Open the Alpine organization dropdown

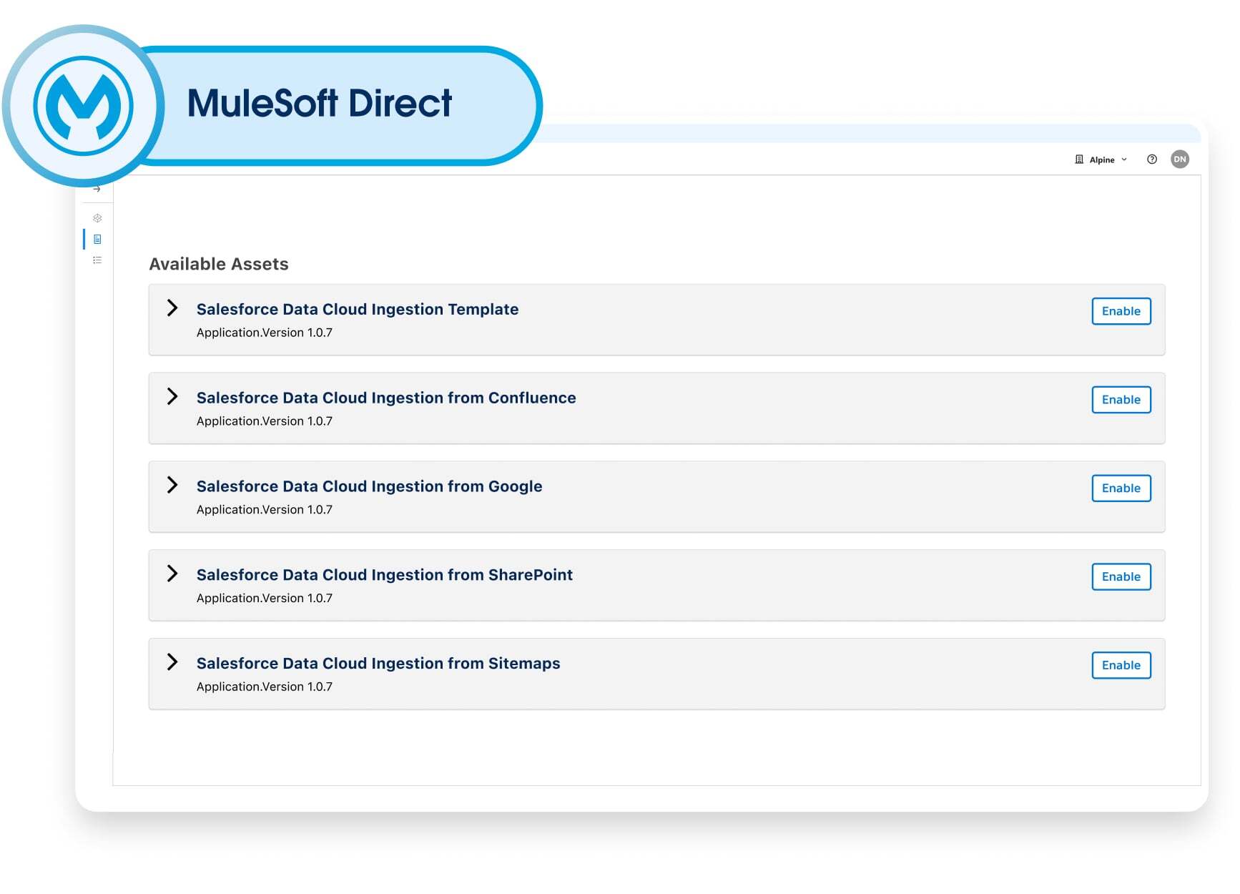pos(1108,159)
